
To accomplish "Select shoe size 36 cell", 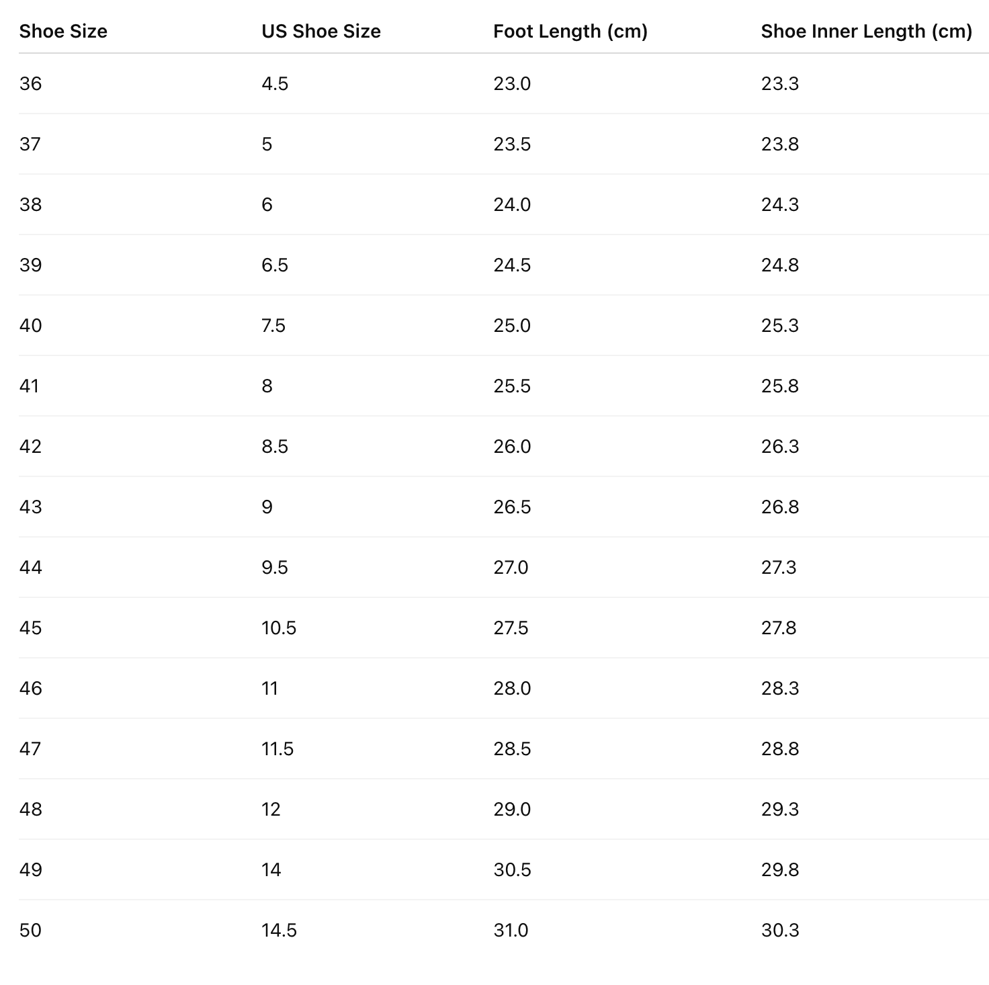I will click(x=31, y=84).
